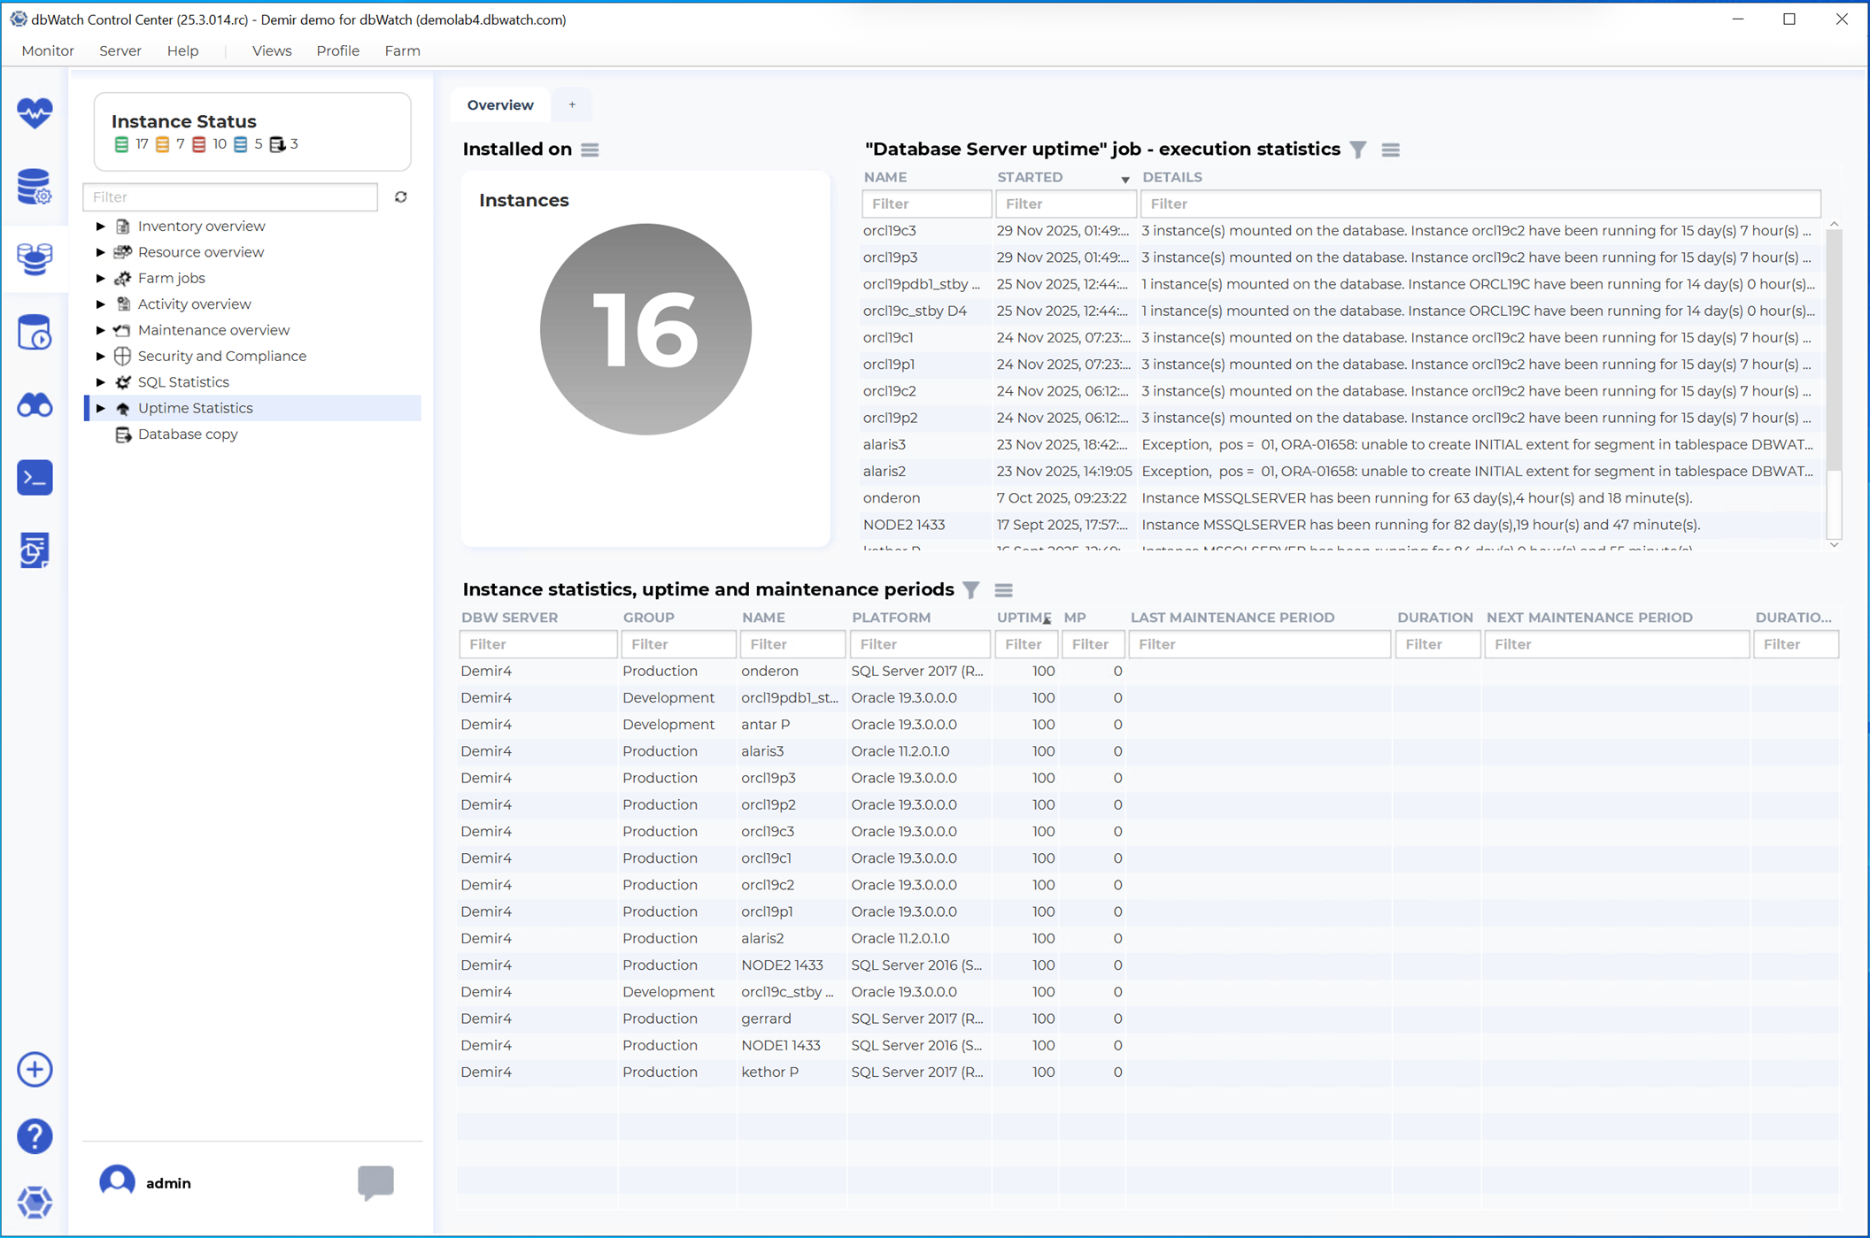Open the heartbeat monitoring sidebar icon
1870x1238 pixels.
(35, 112)
